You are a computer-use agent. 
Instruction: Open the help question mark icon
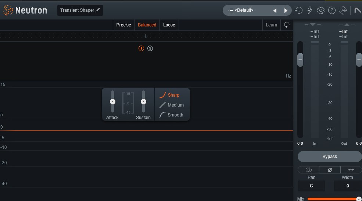point(331,10)
